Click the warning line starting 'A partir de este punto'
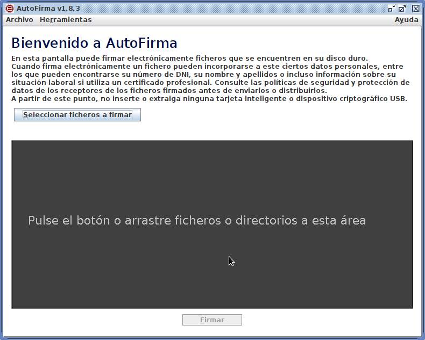The width and height of the screenshot is (425, 340). pyautogui.click(x=209, y=99)
